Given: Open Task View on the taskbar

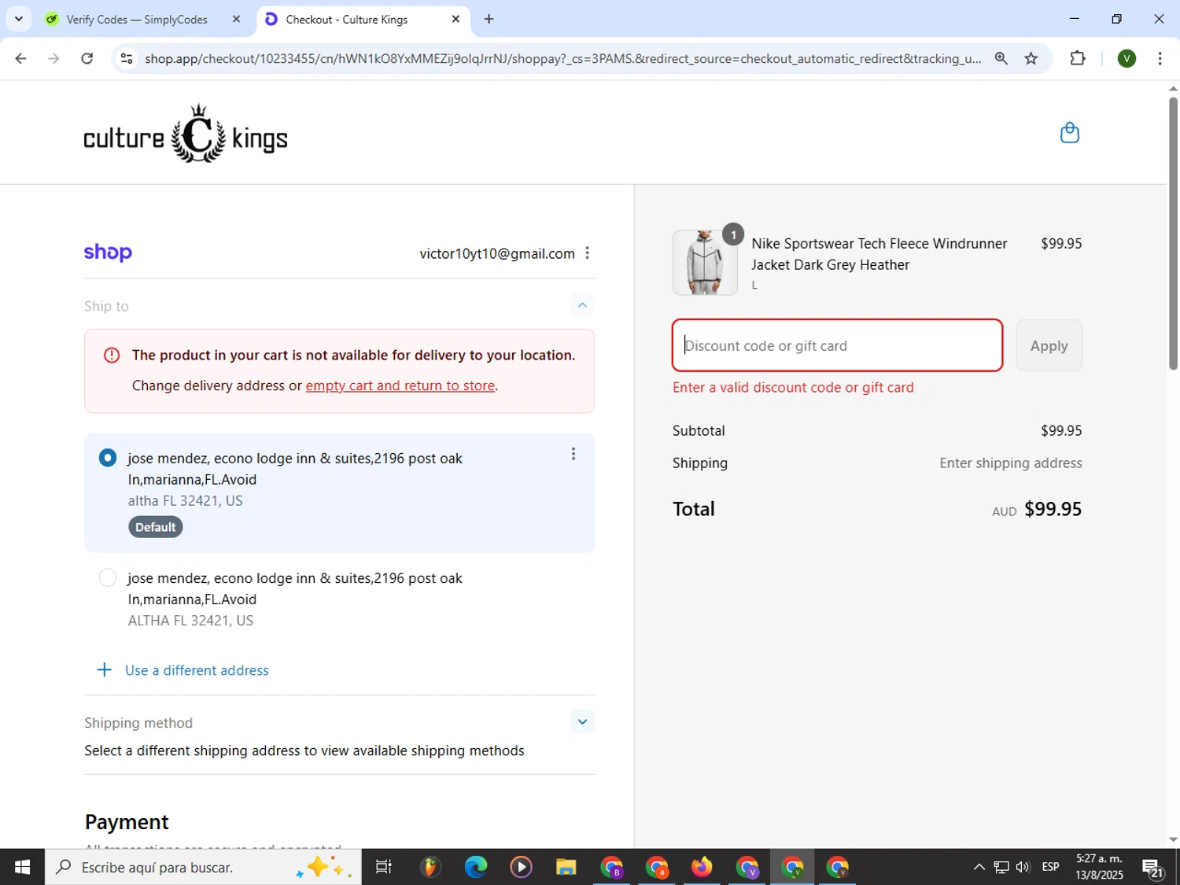Looking at the screenshot, I should pyautogui.click(x=383, y=867).
